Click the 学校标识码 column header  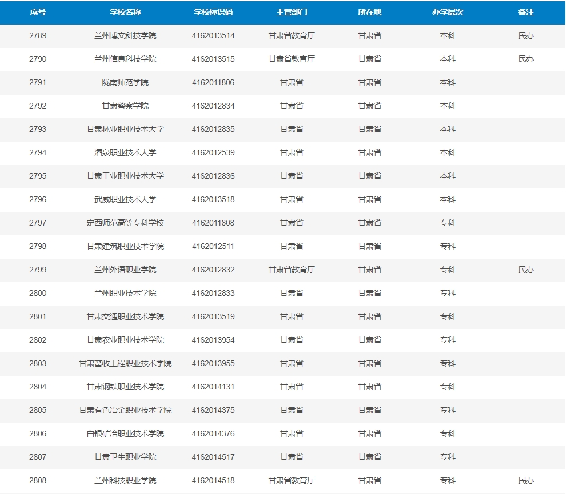click(x=213, y=12)
